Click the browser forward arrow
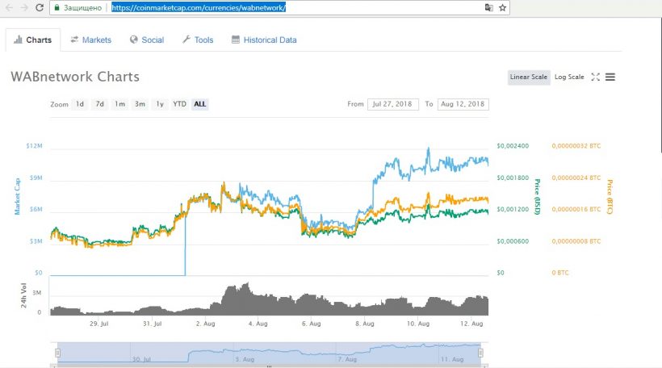 [23, 7]
